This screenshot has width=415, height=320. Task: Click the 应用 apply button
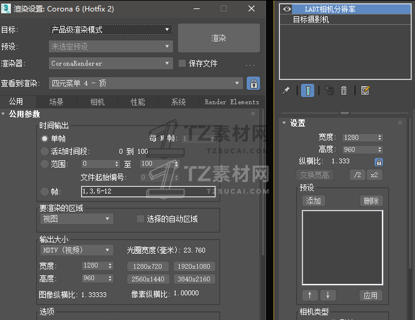(x=370, y=295)
